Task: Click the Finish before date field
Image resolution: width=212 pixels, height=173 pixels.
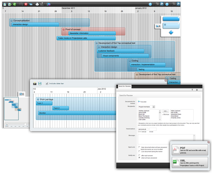Action: coord(143,129)
